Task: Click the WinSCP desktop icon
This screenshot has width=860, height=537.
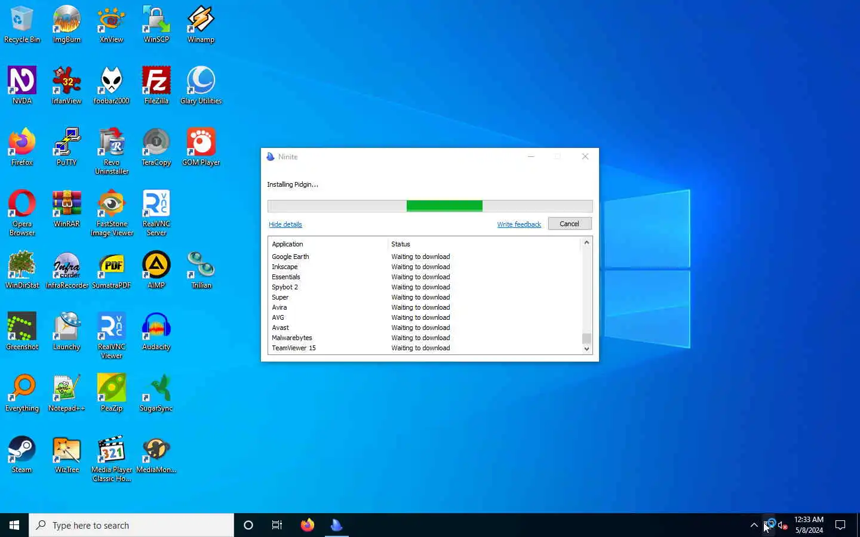Action: [156, 24]
